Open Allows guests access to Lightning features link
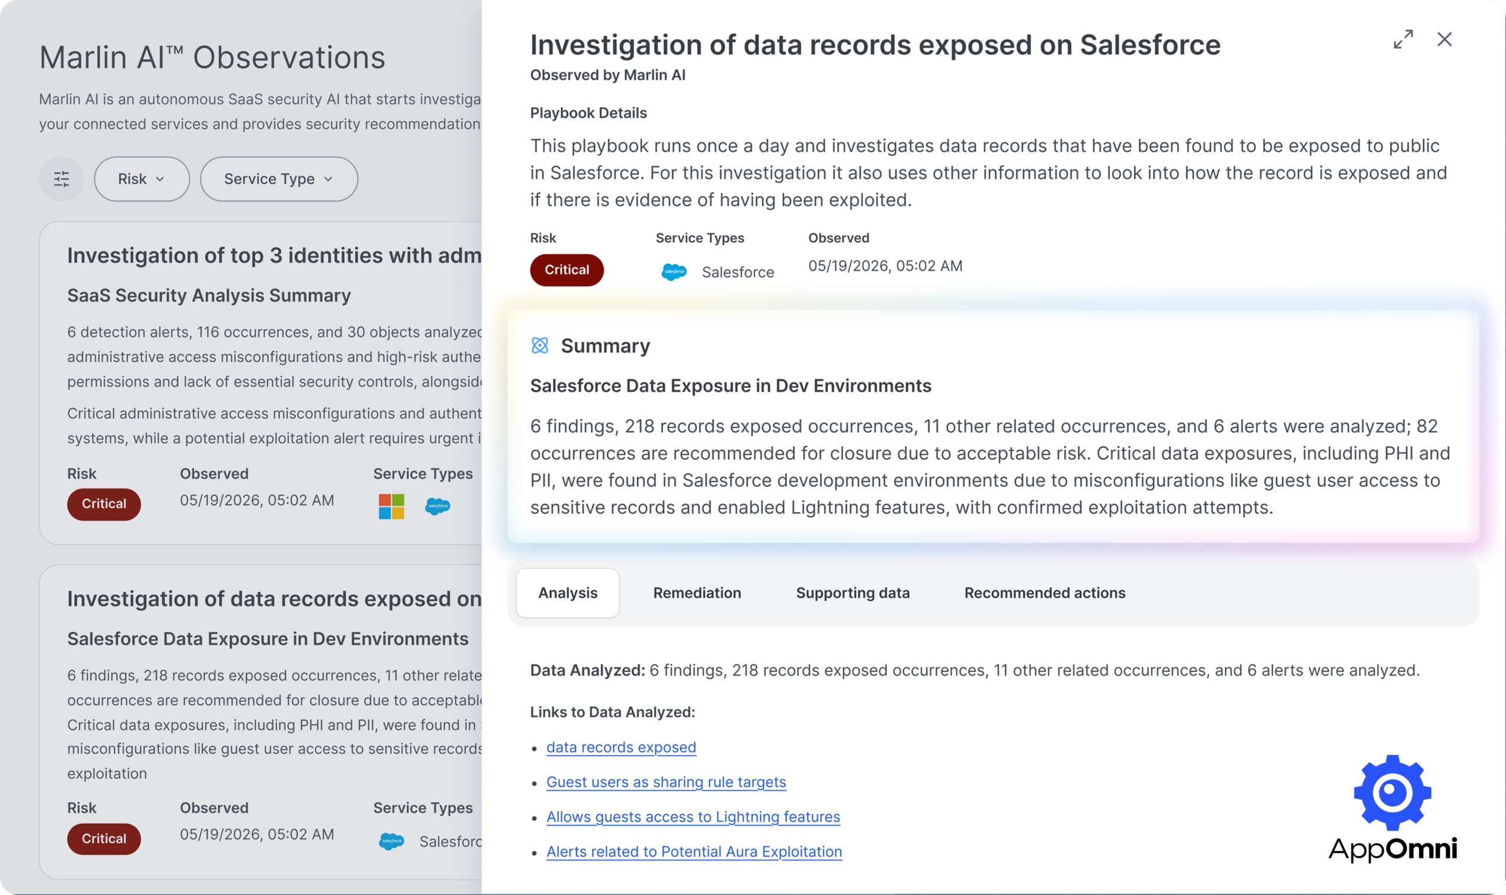Screen dimensions: 1506x895 [x=692, y=817]
